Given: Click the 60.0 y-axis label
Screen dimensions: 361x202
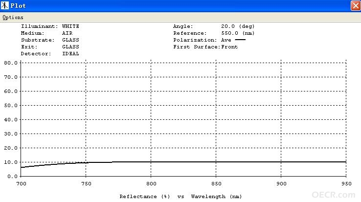Looking at the screenshot, I should 11,91.
